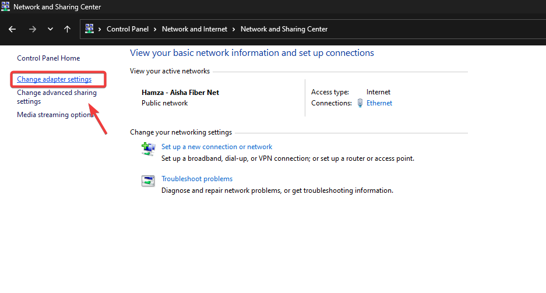Screen dimensions: 546x293
Task: Click Set up a new connection or network
Action: (x=217, y=147)
